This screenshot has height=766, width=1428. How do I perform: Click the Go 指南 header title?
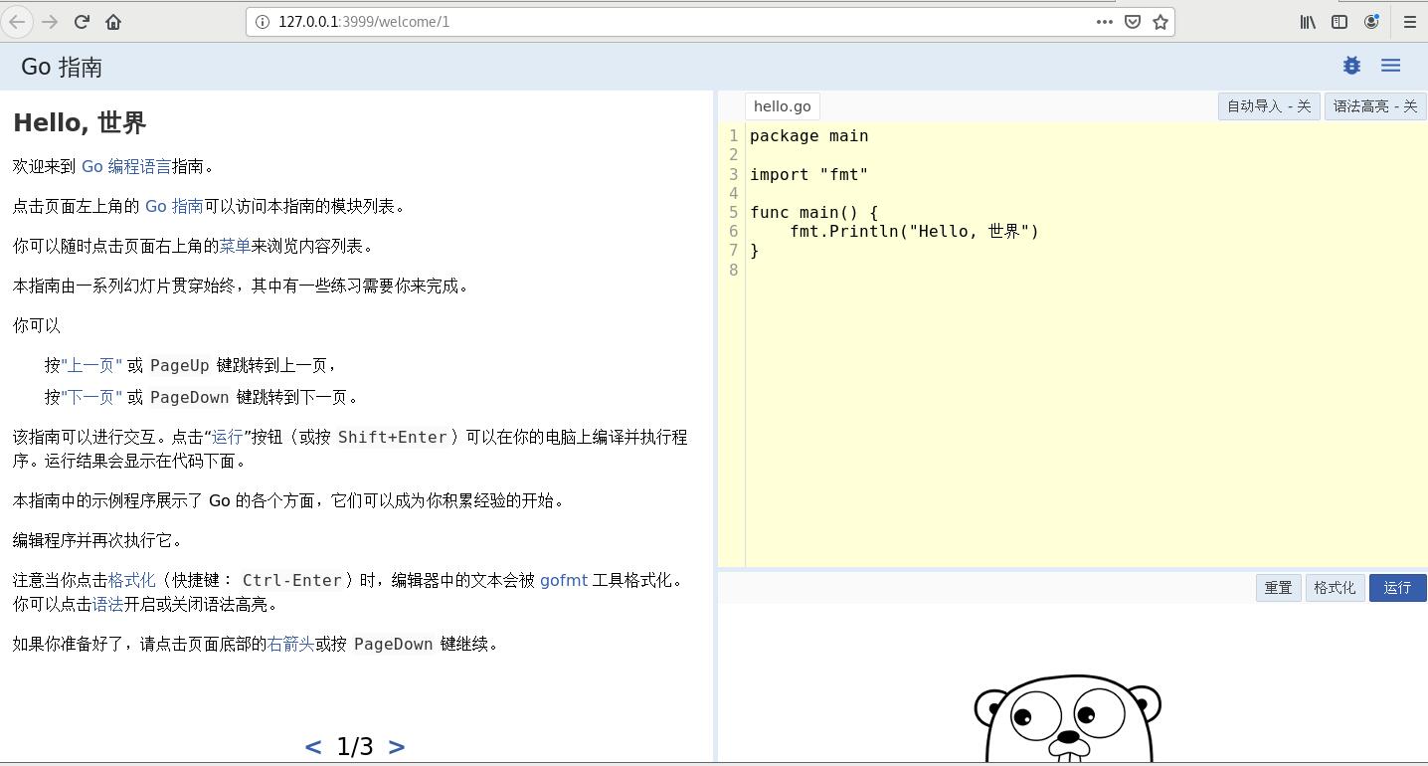coord(62,67)
